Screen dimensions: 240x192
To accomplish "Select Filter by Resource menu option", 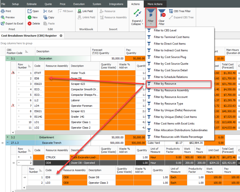I will [x=165, y=84].
